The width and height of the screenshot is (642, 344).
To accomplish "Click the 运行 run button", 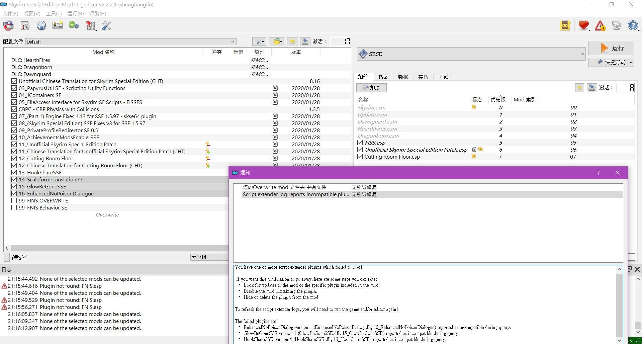I will pos(611,48).
